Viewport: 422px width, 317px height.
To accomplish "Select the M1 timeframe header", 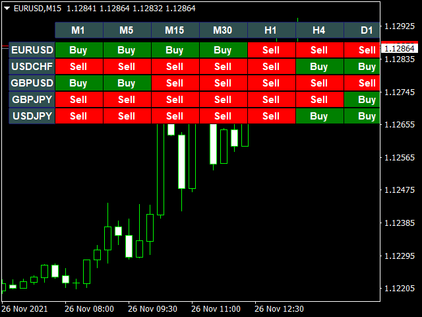I will 79,30.
